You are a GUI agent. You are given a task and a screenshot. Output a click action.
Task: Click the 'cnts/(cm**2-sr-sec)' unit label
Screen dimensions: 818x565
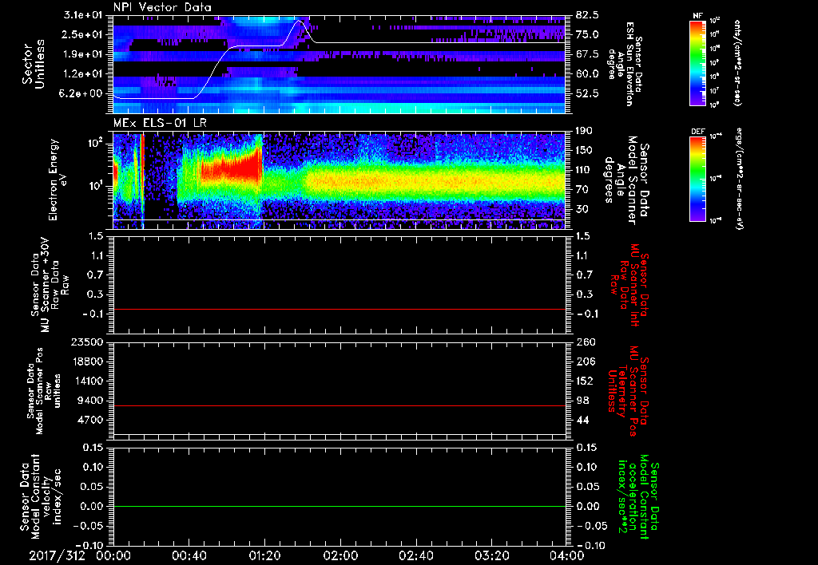click(x=737, y=62)
